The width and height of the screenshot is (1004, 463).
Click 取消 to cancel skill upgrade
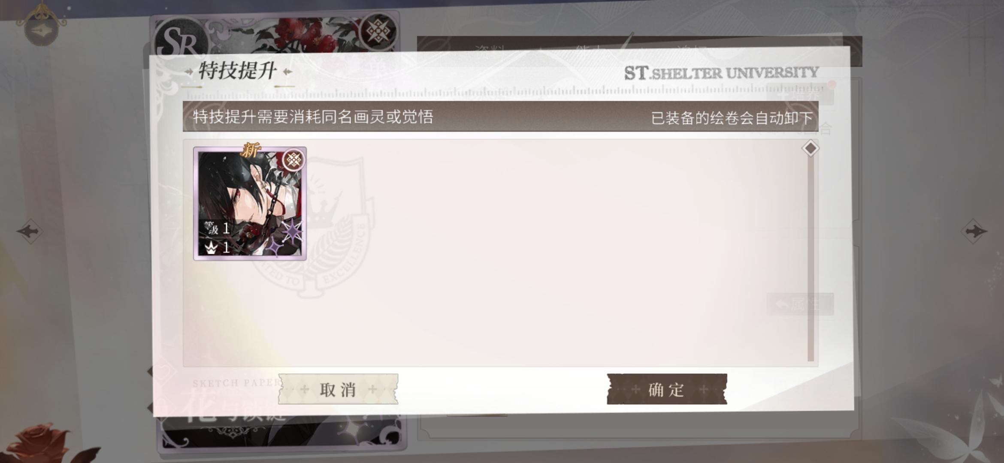(338, 389)
